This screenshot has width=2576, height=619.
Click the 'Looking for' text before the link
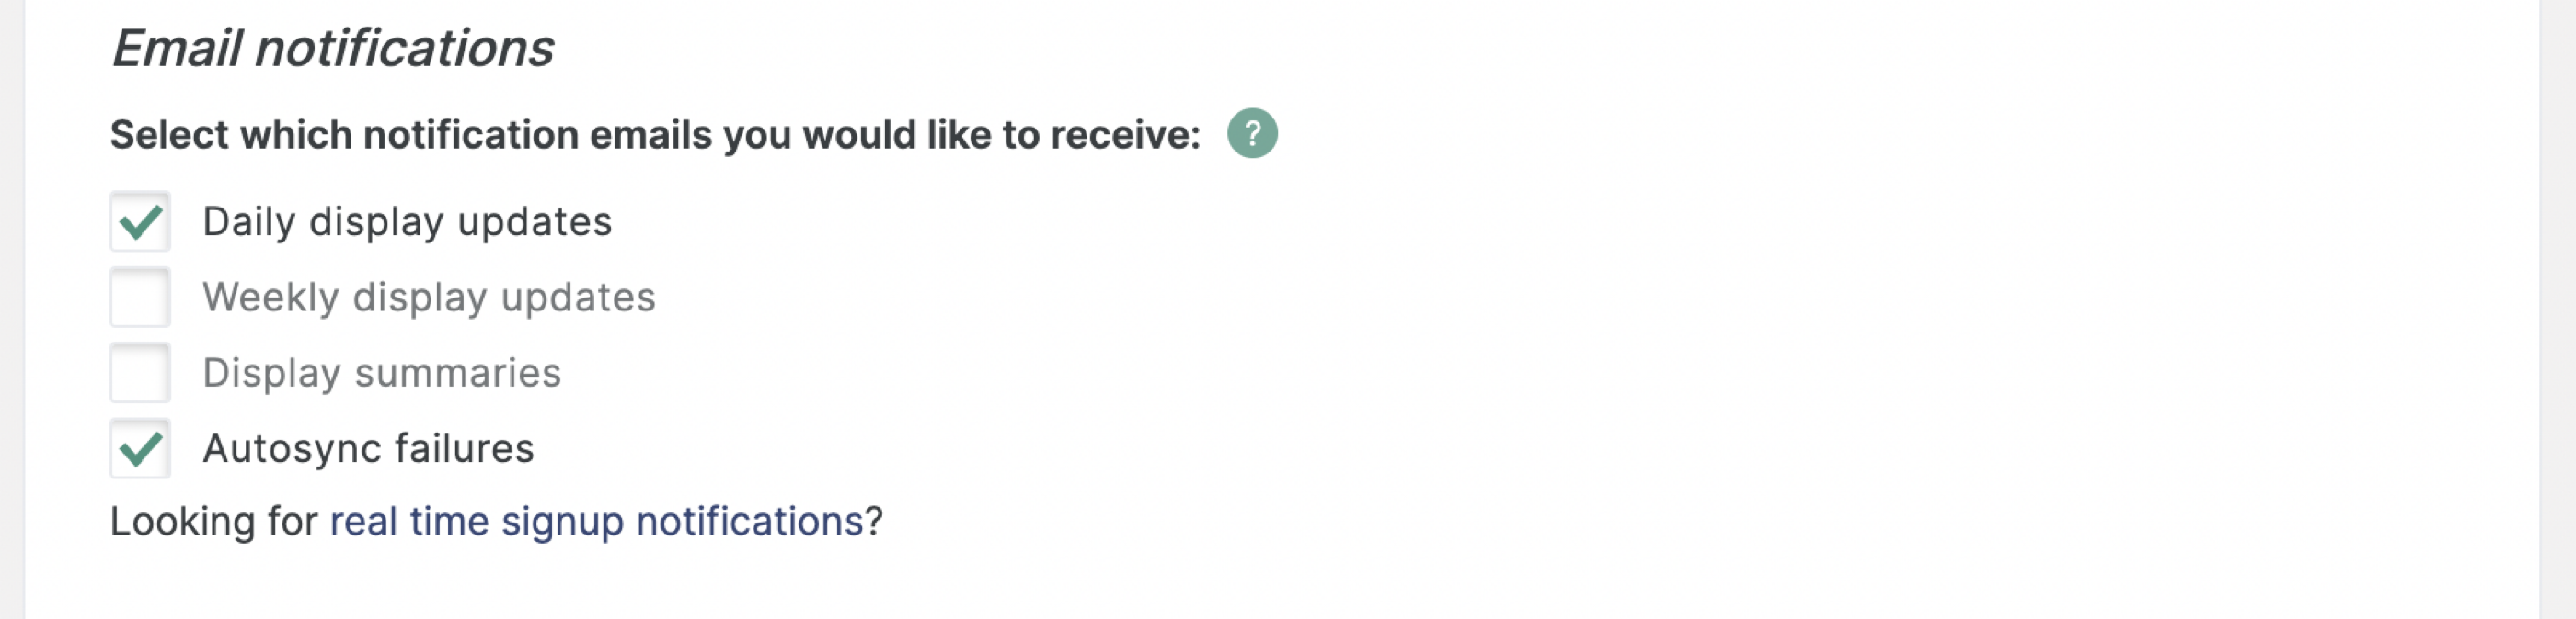(x=213, y=521)
